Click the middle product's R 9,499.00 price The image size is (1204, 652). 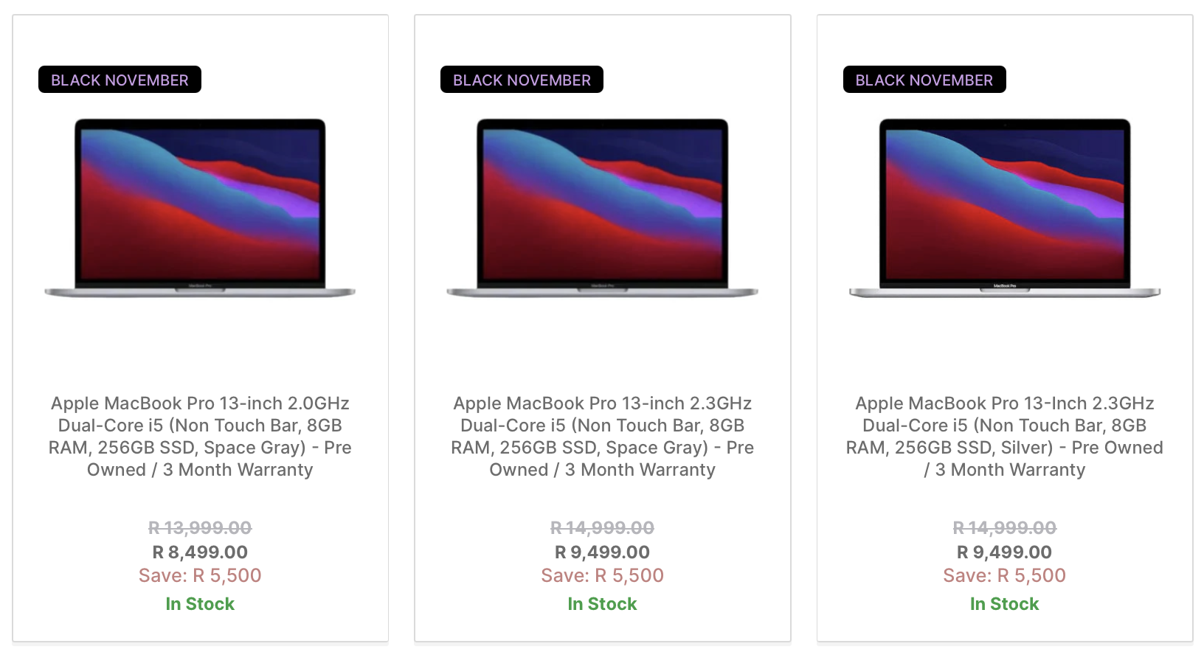[x=602, y=552]
